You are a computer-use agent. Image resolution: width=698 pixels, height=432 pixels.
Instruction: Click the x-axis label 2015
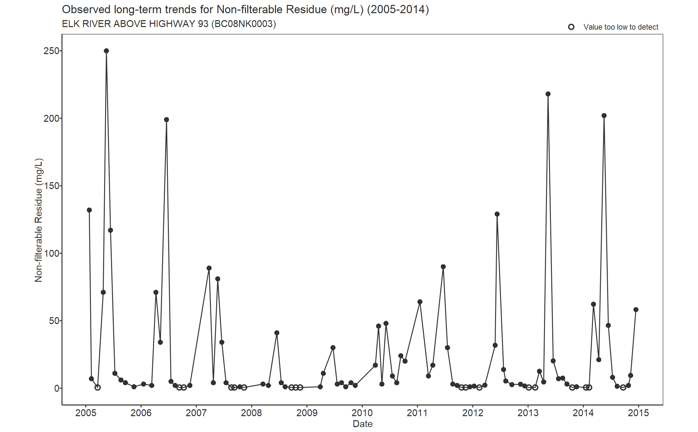point(639,413)
